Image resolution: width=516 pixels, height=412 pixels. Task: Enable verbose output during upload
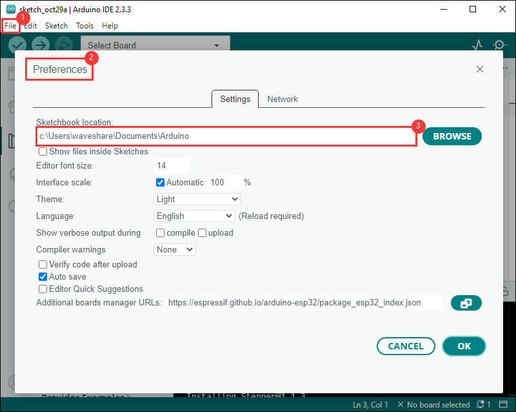coord(202,233)
